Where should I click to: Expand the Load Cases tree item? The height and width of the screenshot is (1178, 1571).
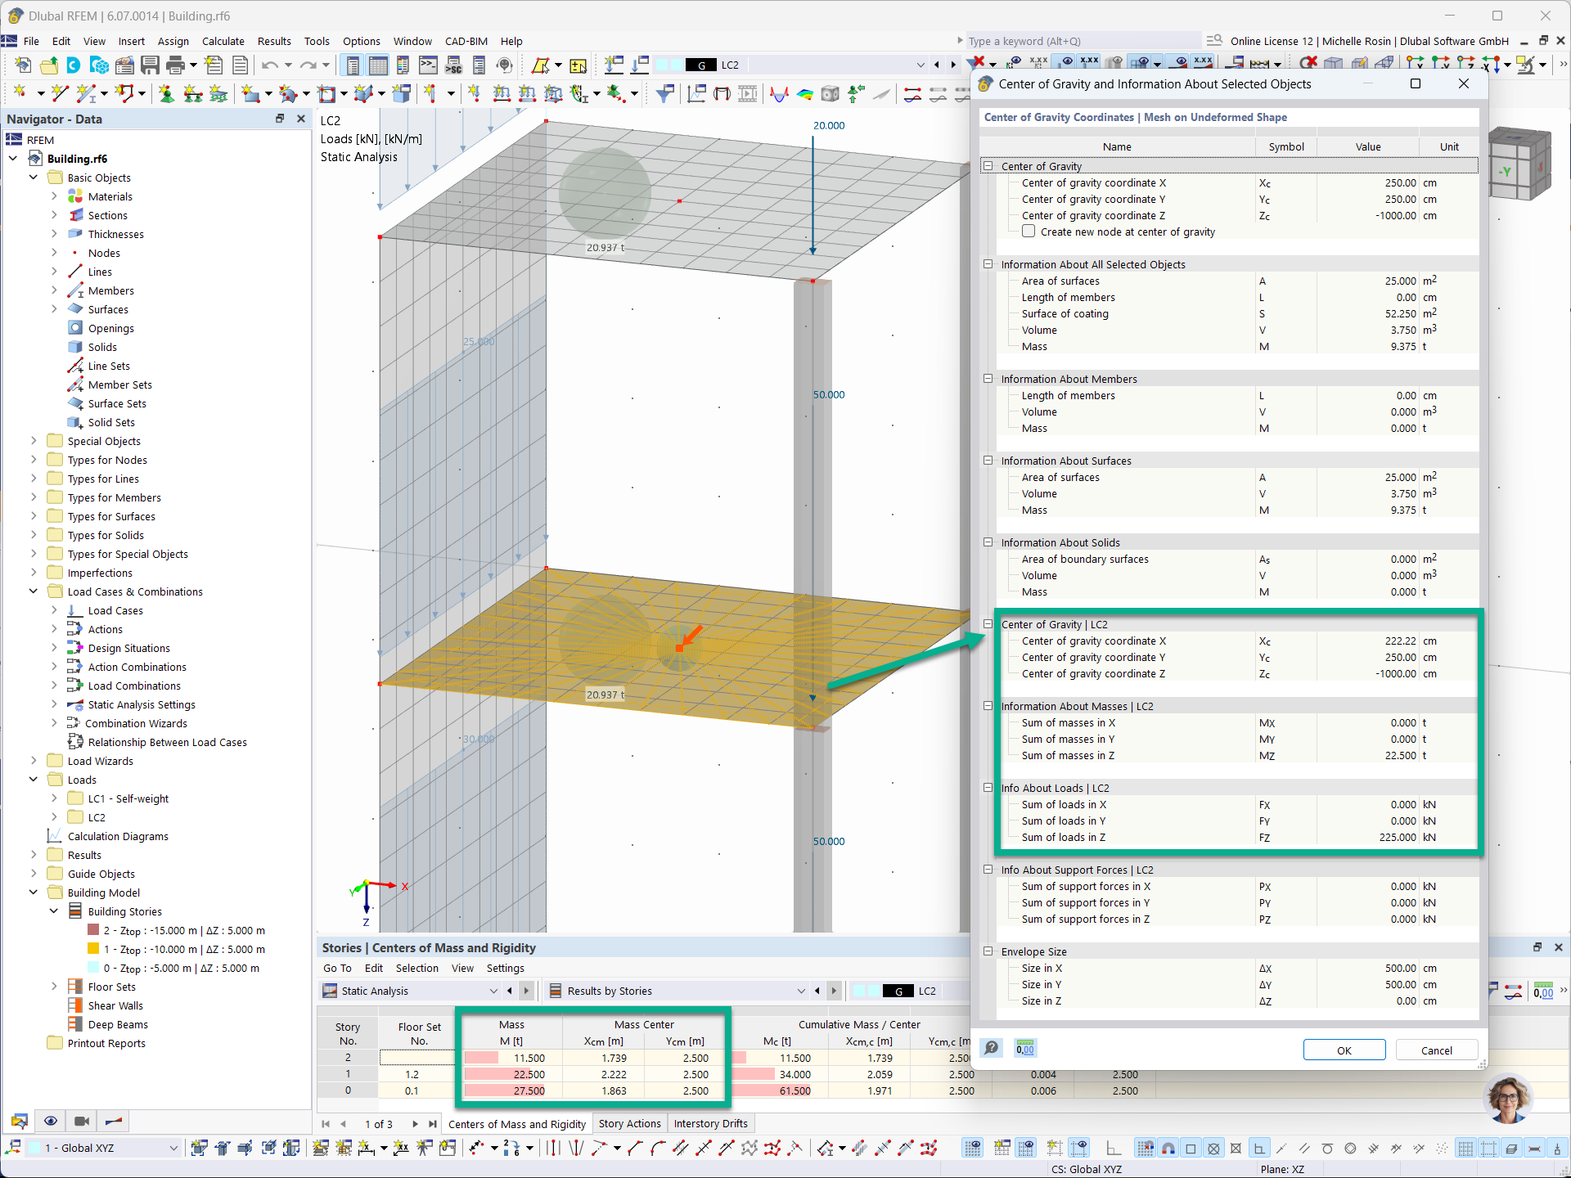54,610
